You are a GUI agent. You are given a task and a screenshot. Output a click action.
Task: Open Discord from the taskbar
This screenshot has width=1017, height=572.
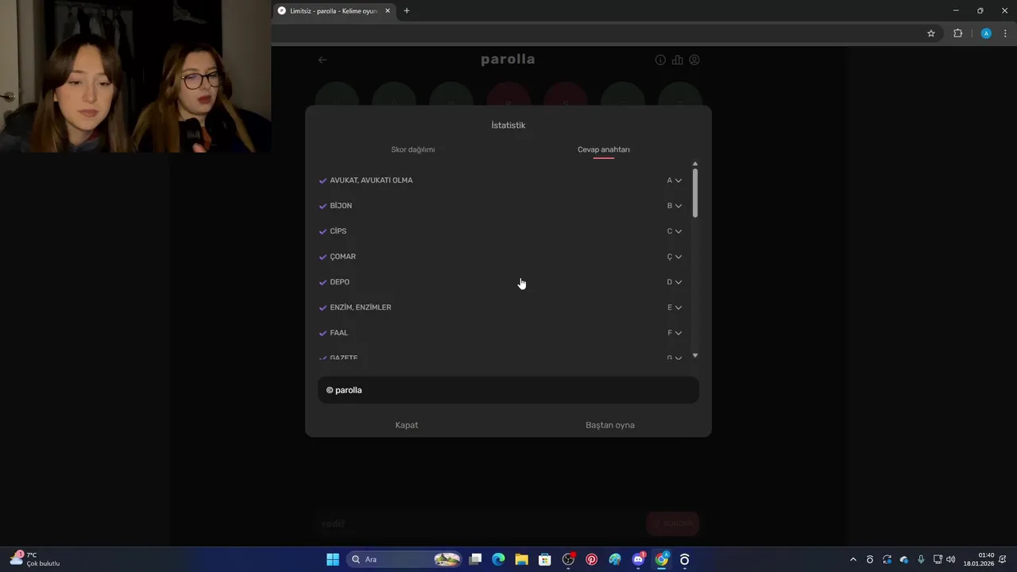(x=639, y=559)
